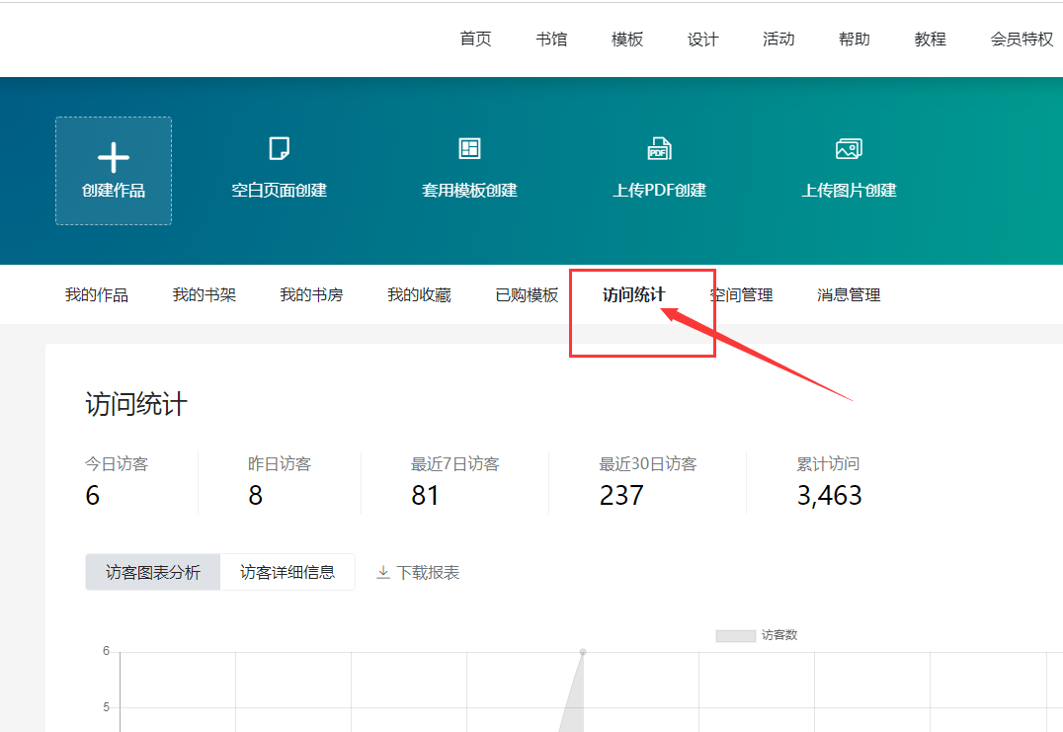
Task: Click the y-axis label 6 on the chart
Action: (x=106, y=651)
